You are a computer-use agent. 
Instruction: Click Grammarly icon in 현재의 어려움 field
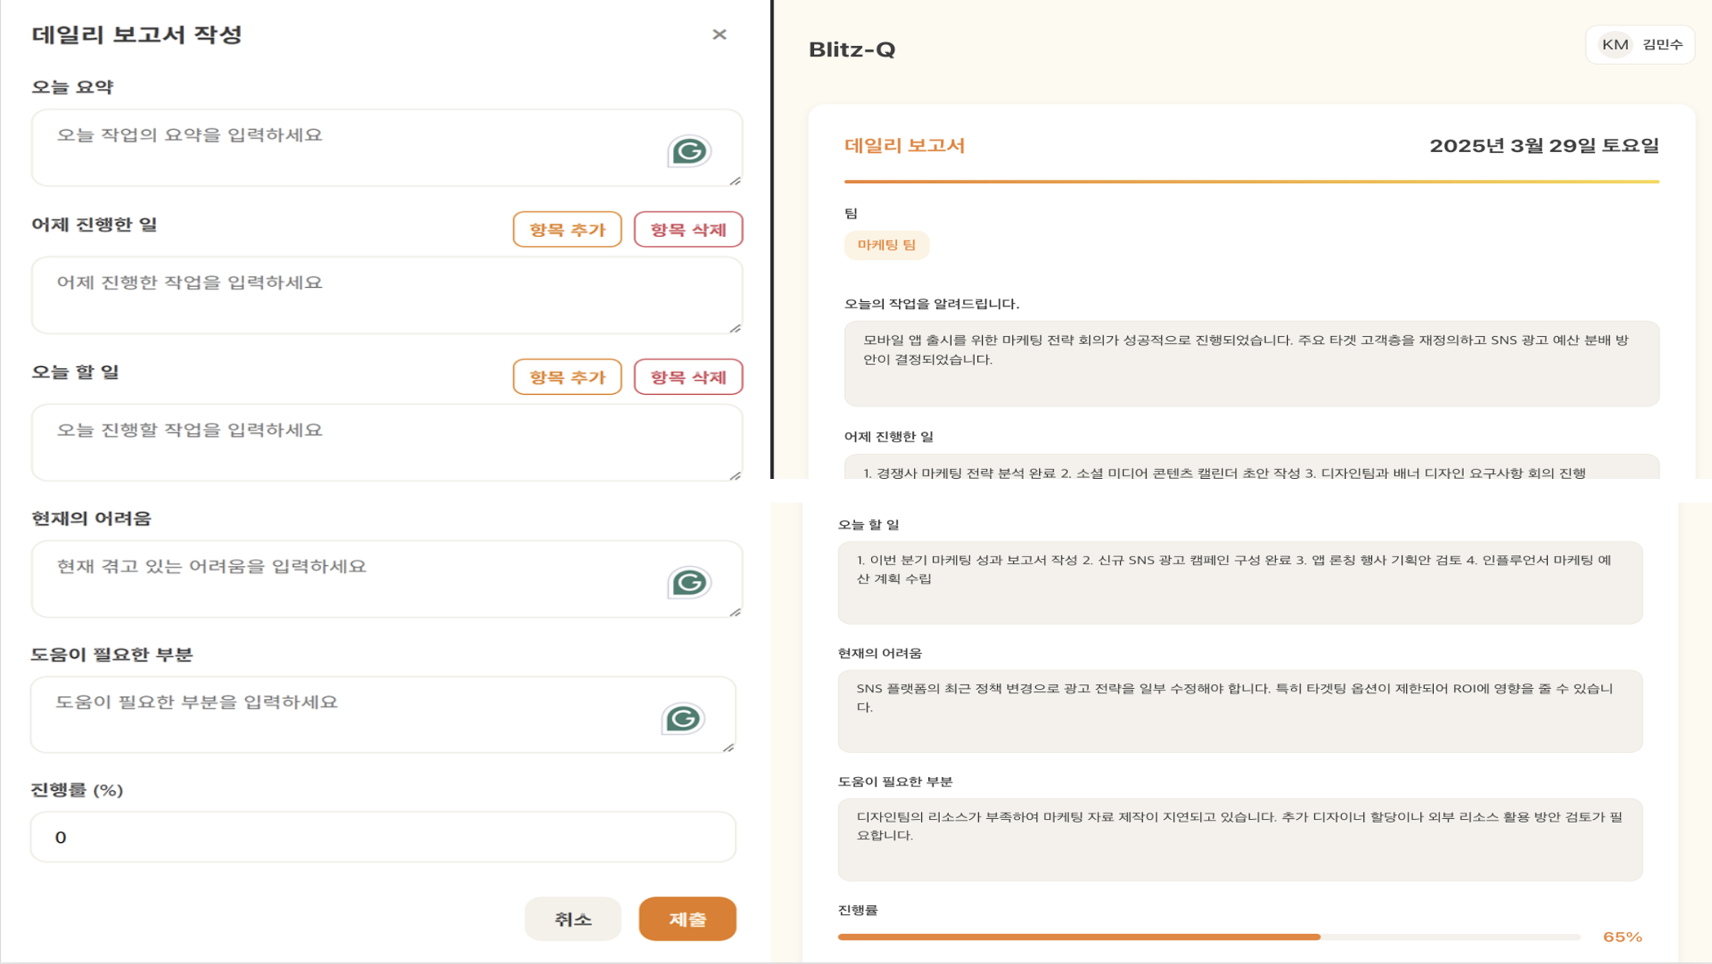click(689, 583)
